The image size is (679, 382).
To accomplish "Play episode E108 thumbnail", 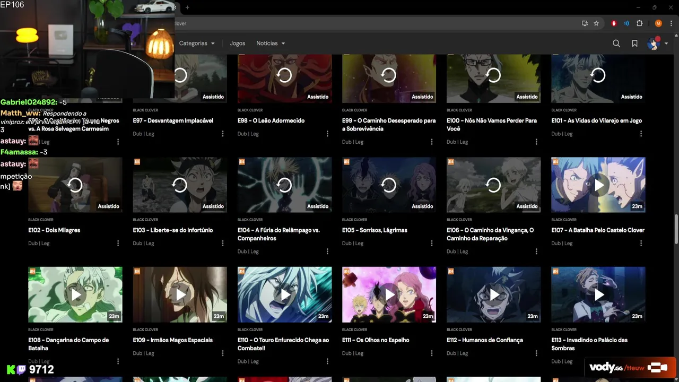I will point(75,294).
